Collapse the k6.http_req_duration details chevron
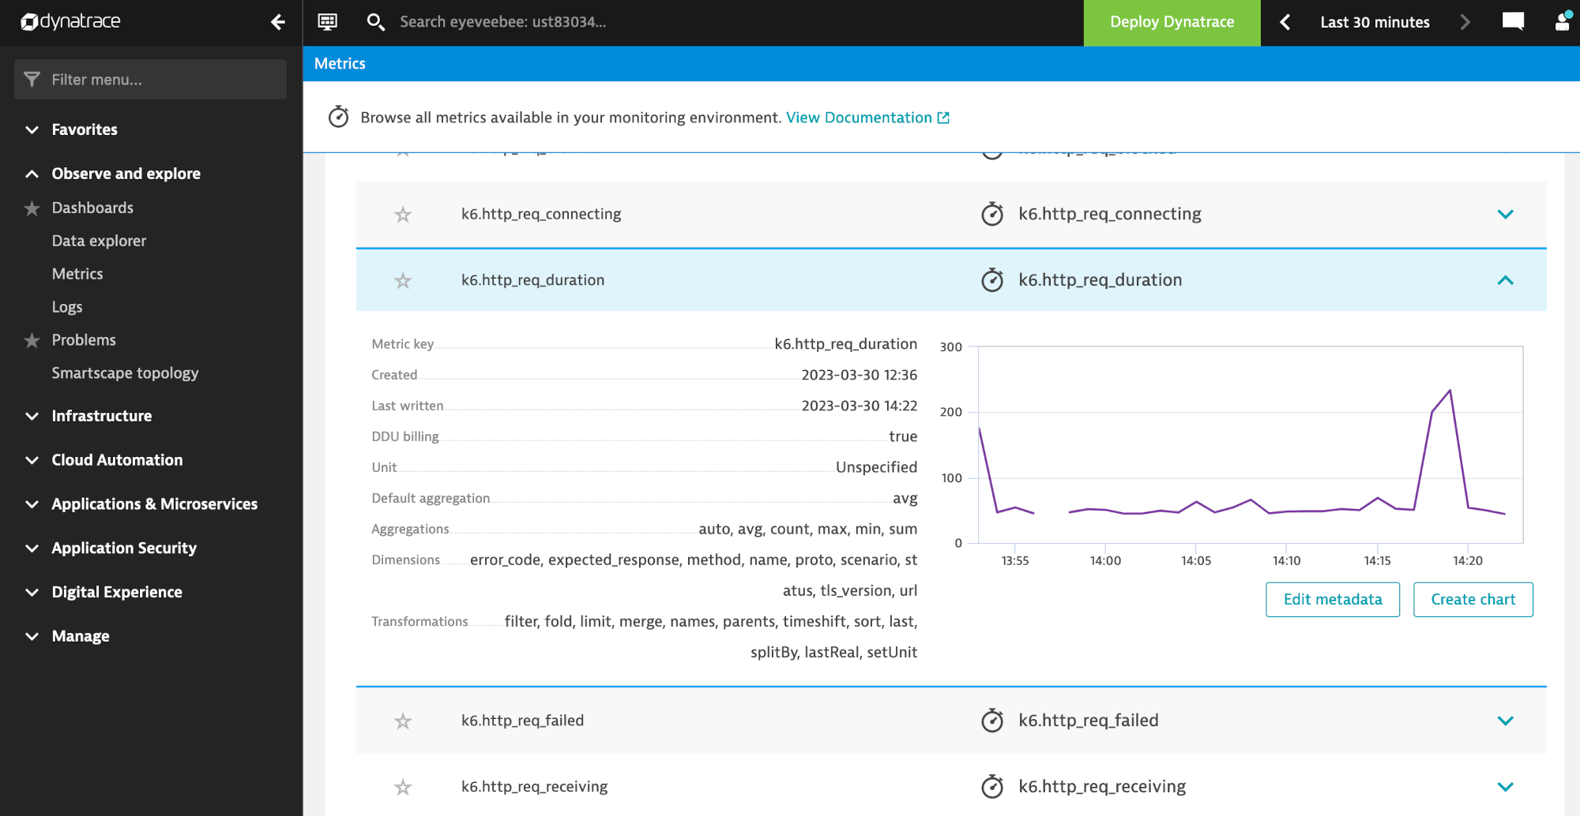Screen dimensions: 1580x816 click(1506, 280)
